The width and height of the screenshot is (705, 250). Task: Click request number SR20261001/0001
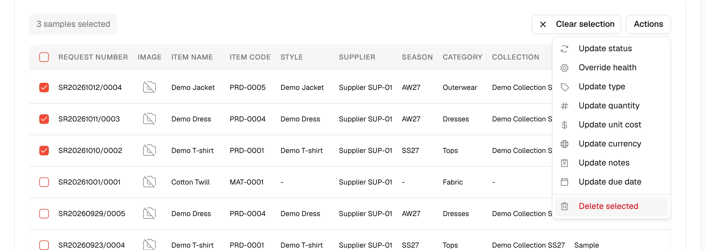point(89,182)
